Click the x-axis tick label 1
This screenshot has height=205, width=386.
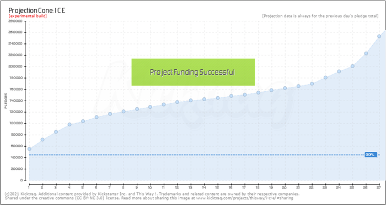[29, 187]
